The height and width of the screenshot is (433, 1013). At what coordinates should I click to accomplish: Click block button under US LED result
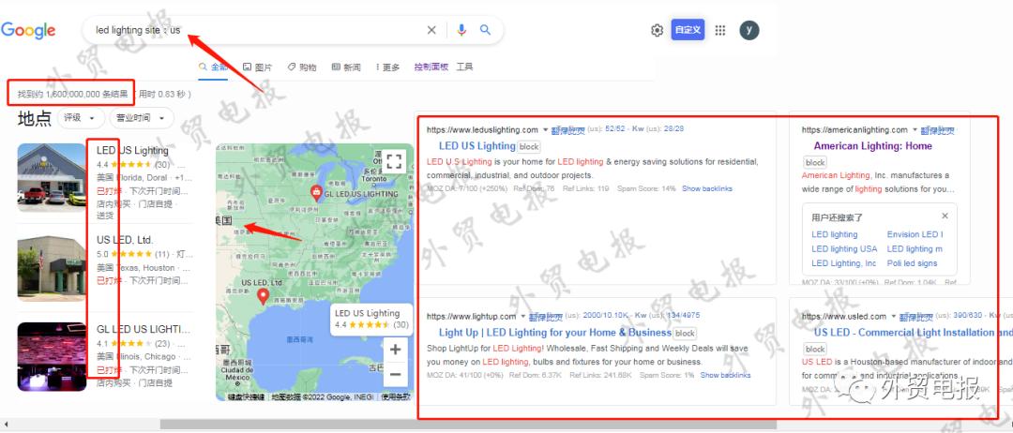pos(815,349)
